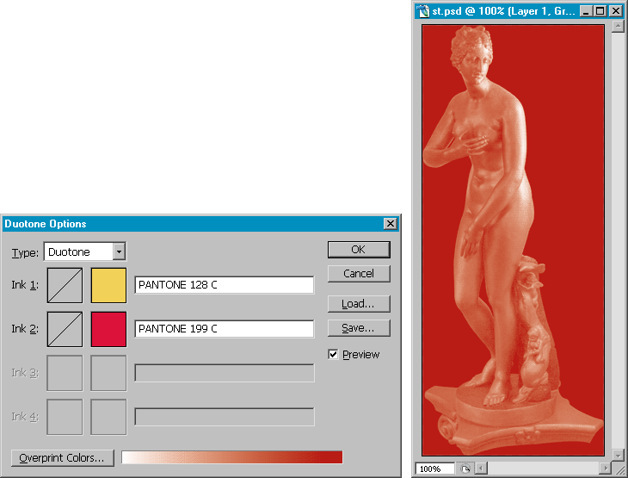The height and width of the screenshot is (478, 628).
Task: Click the status bar document info icon
Action: pos(465,469)
